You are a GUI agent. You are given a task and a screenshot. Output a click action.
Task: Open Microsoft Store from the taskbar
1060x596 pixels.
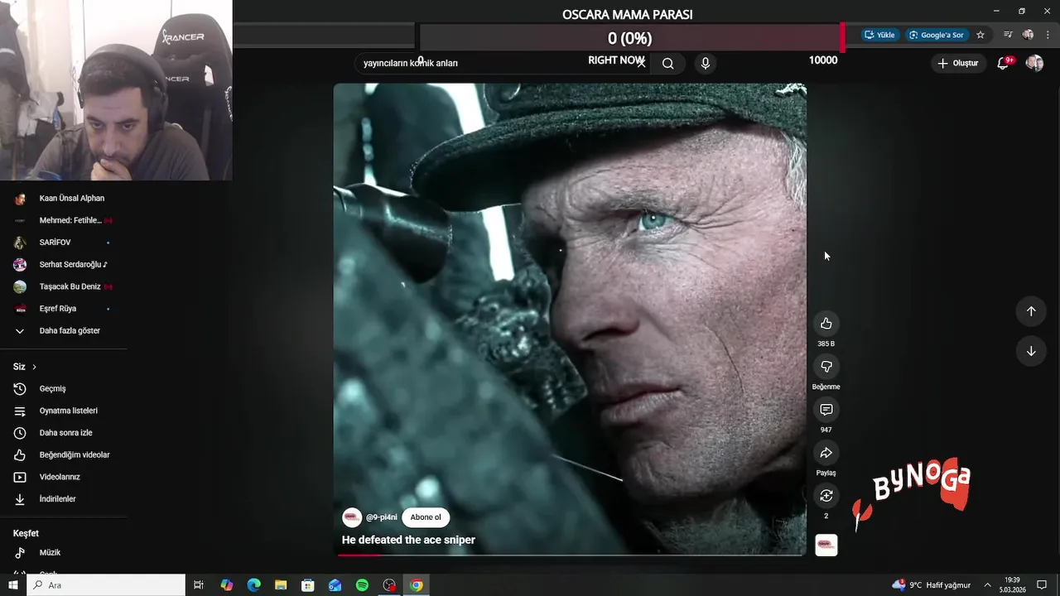click(308, 585)
